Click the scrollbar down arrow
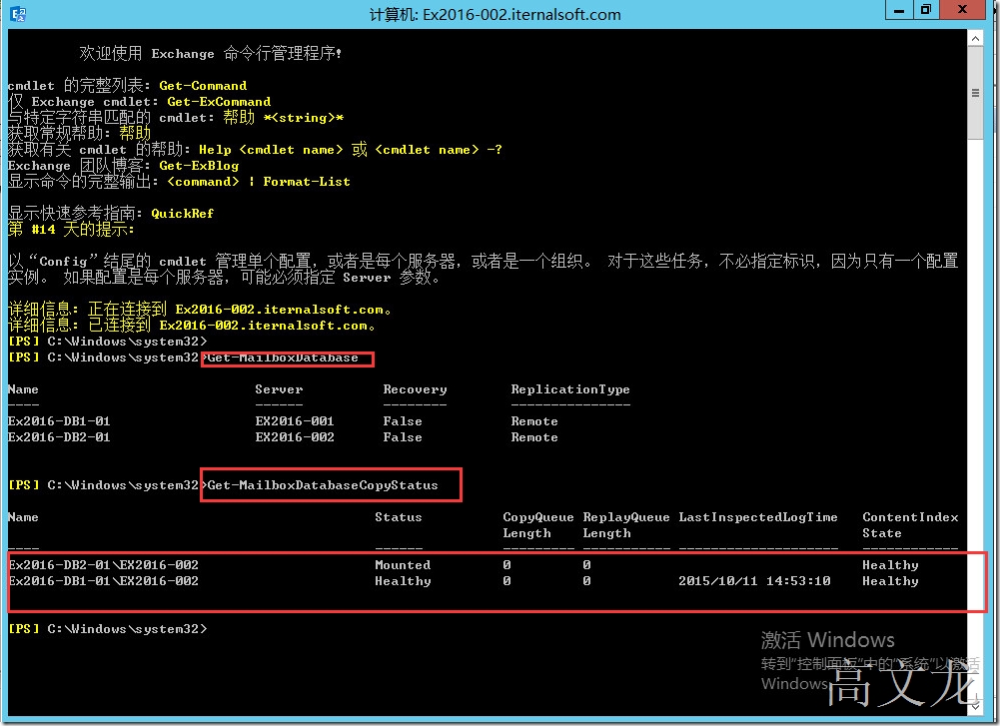 point(975,706)
